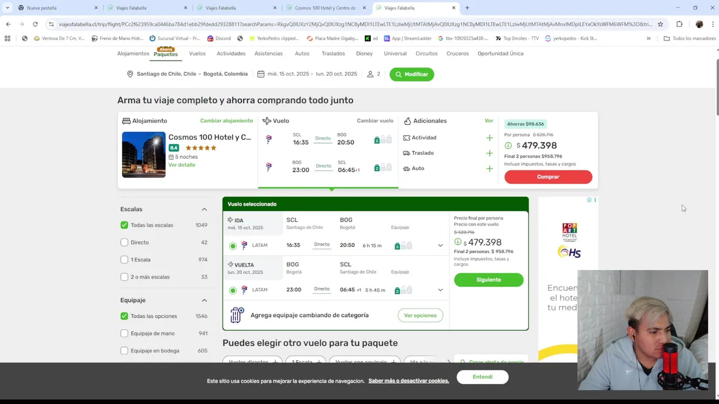Click Entendí on cookie banner

[483, 377]
